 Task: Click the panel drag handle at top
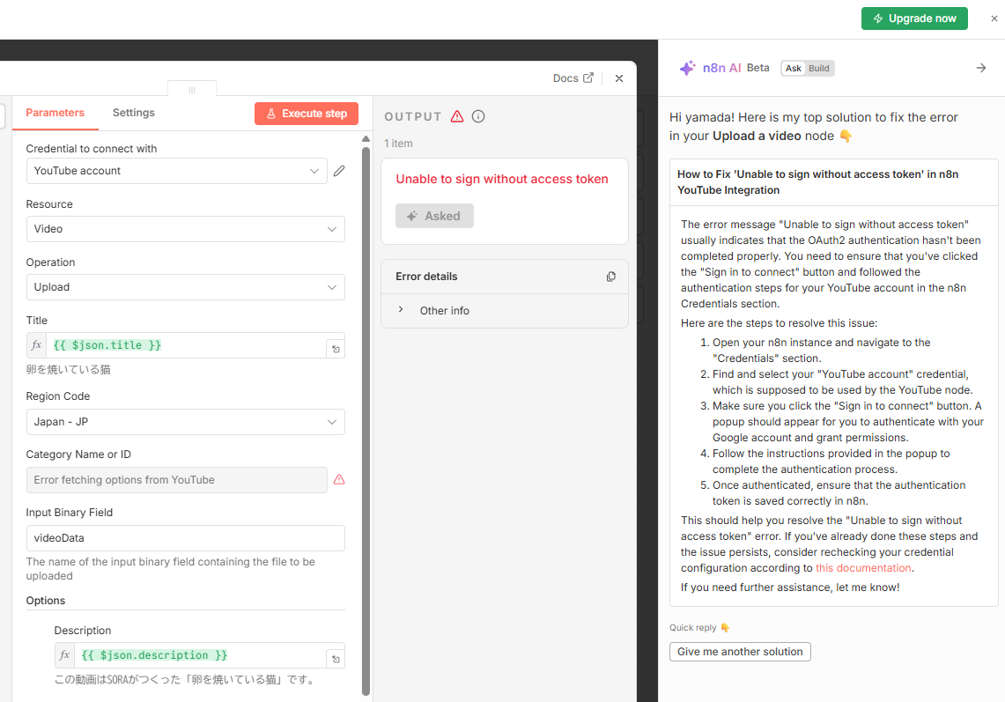[192, 91]
